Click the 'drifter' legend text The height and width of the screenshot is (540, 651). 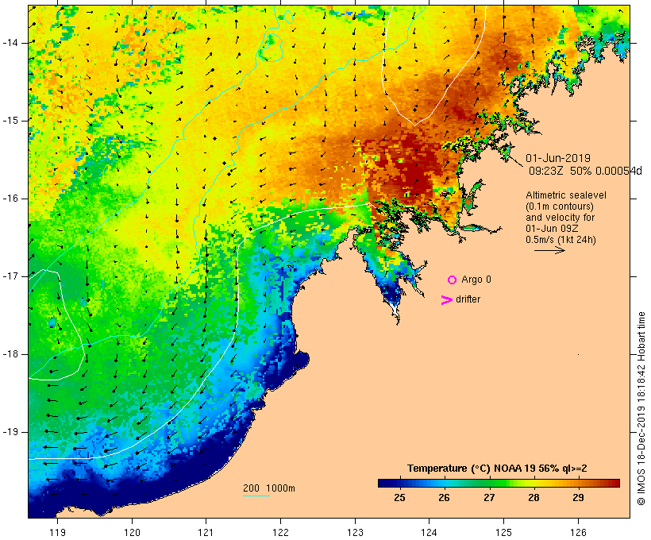tap(468, 299)
